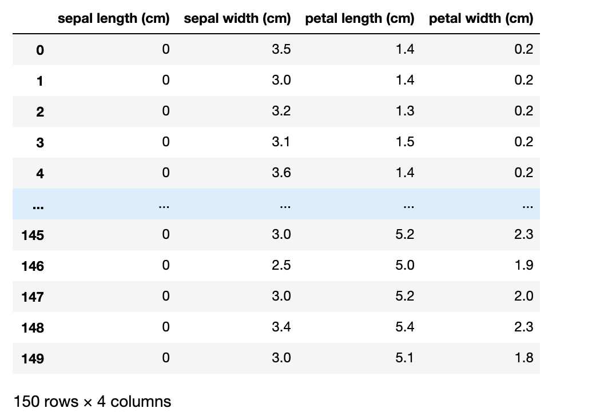Click row index 145
The height and width of the screenshot is (416, 596).
pos(33,235)
